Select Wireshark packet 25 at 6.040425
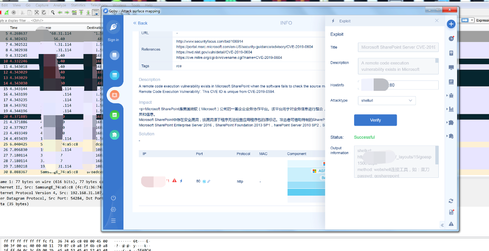489x251 pixels. (52, 144)
